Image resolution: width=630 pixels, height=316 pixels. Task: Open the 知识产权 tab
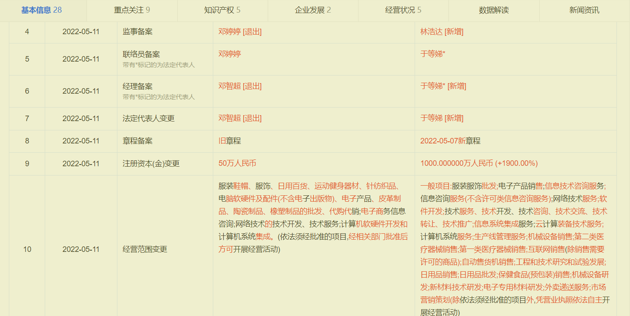[222, 10]
